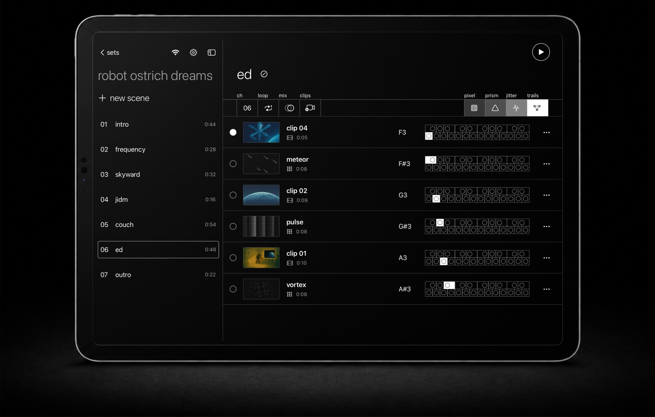655x417 pixels.
Task: Toggle the pixel effect icon
Action: (x=474, y=108)
